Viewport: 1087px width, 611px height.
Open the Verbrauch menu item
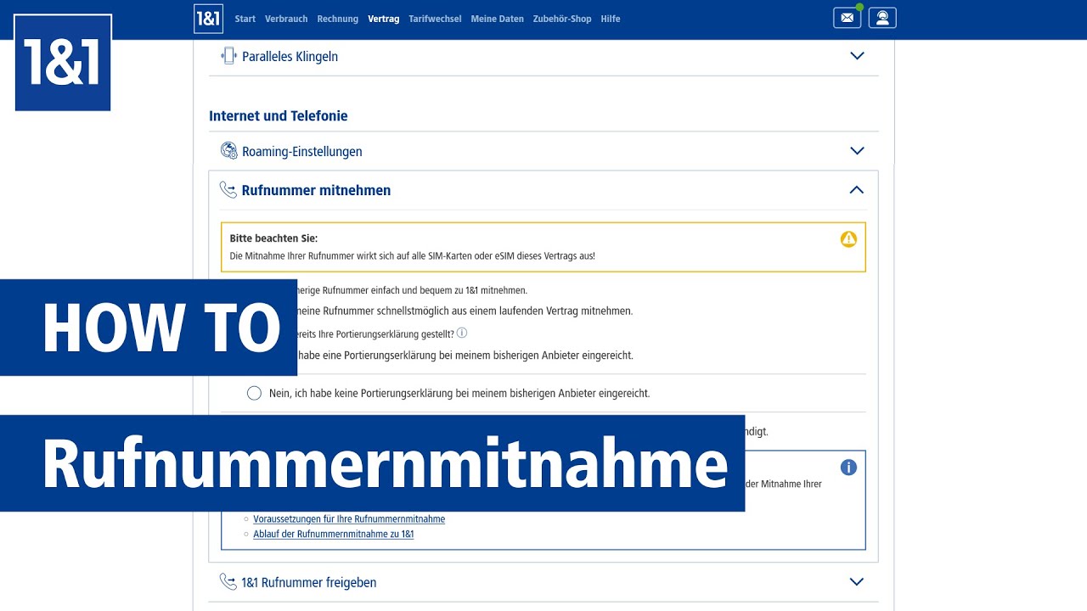tap(286, 19)
